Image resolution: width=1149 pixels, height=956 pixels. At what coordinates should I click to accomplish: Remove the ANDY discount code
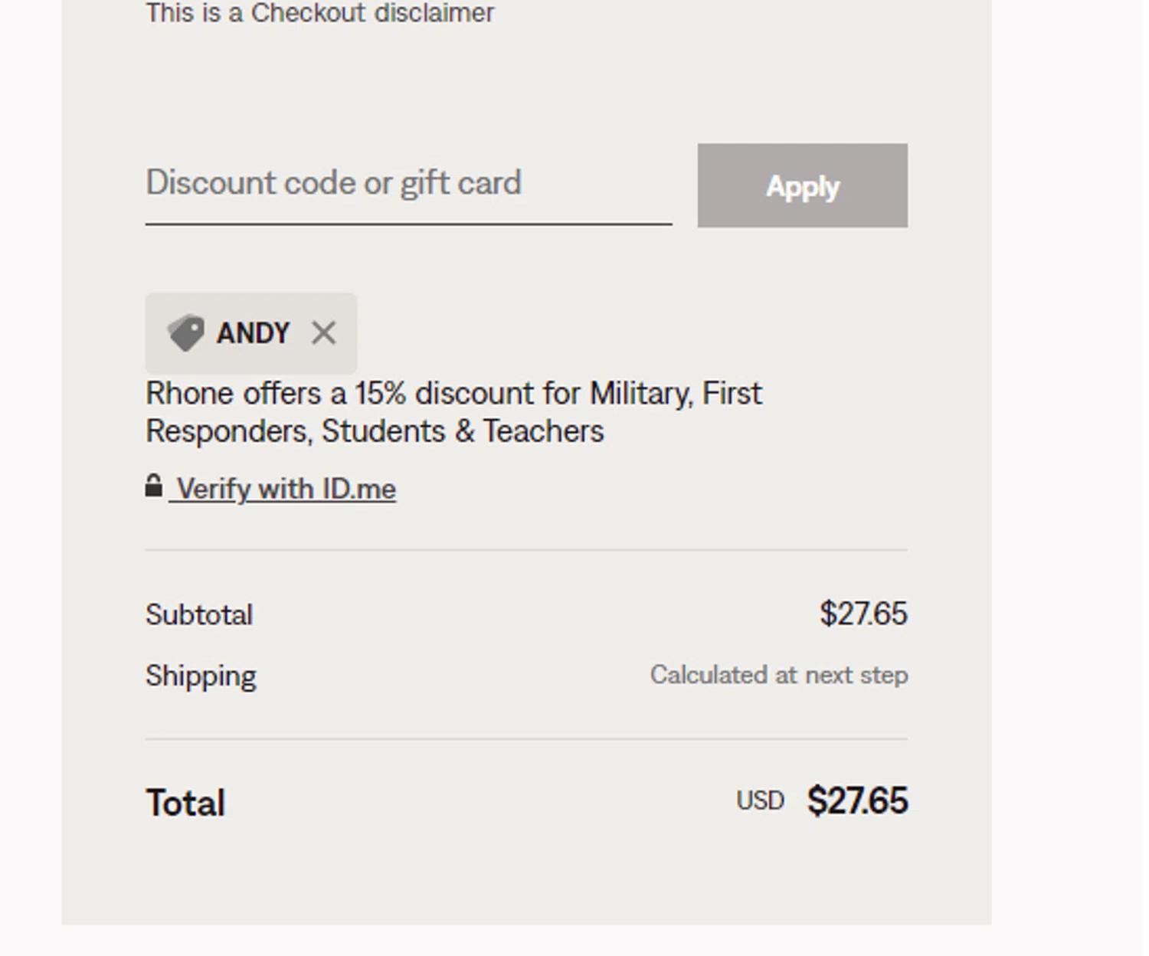tap(324, 333)
